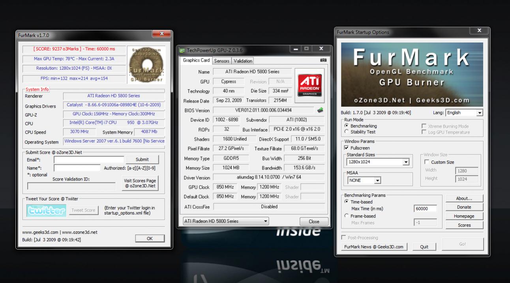Click the Tweet Score button
Viewport: 510px width, 283px height.
coord(83,210)
